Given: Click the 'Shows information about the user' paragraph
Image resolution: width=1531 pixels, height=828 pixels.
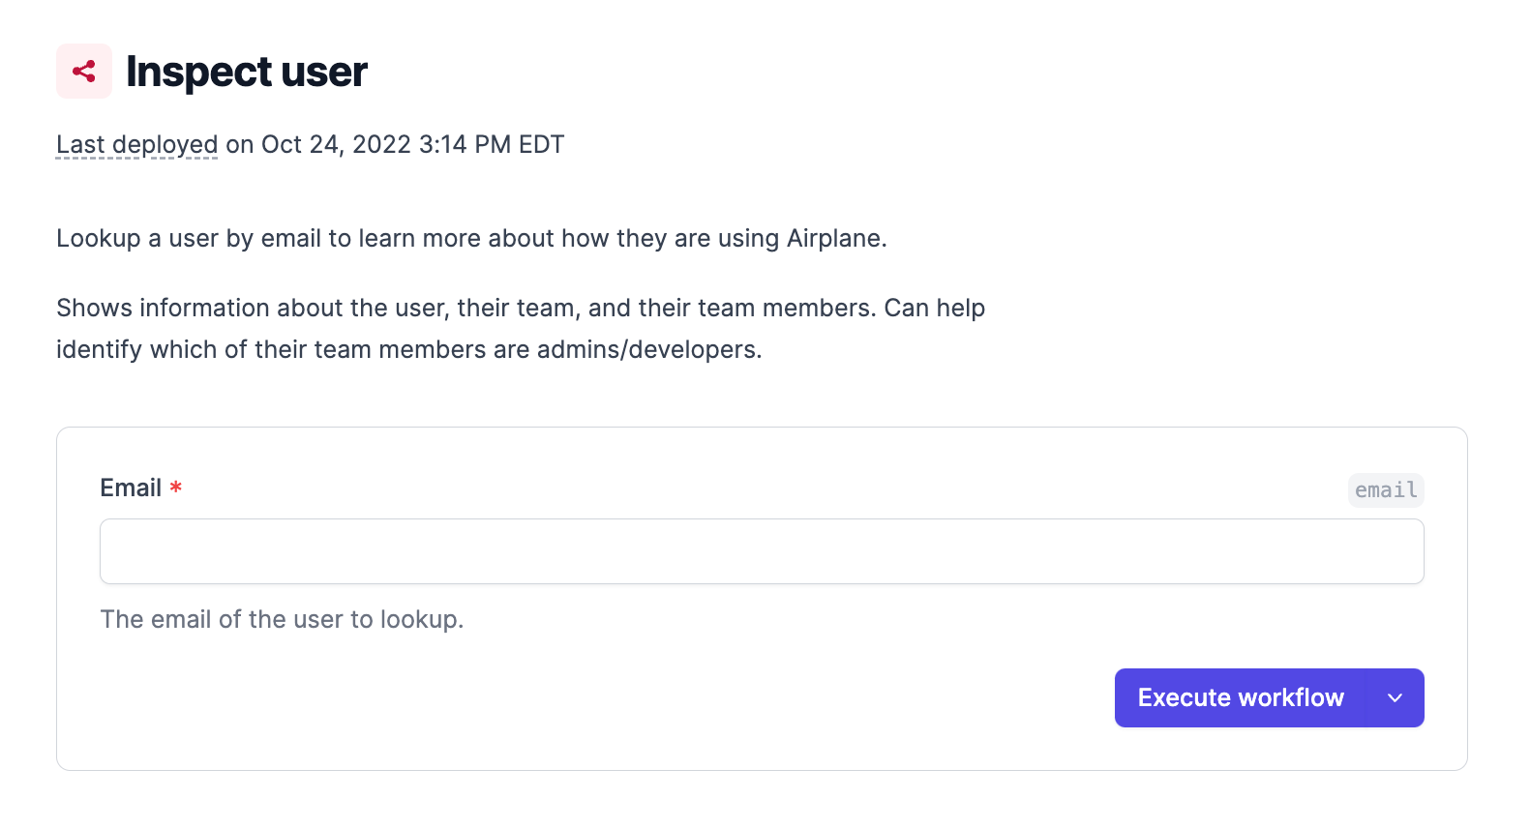Looking at the screenshot, I should point(521,328).
